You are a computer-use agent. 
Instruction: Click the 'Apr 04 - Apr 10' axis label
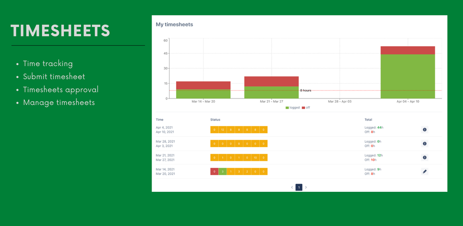(408, 102)
